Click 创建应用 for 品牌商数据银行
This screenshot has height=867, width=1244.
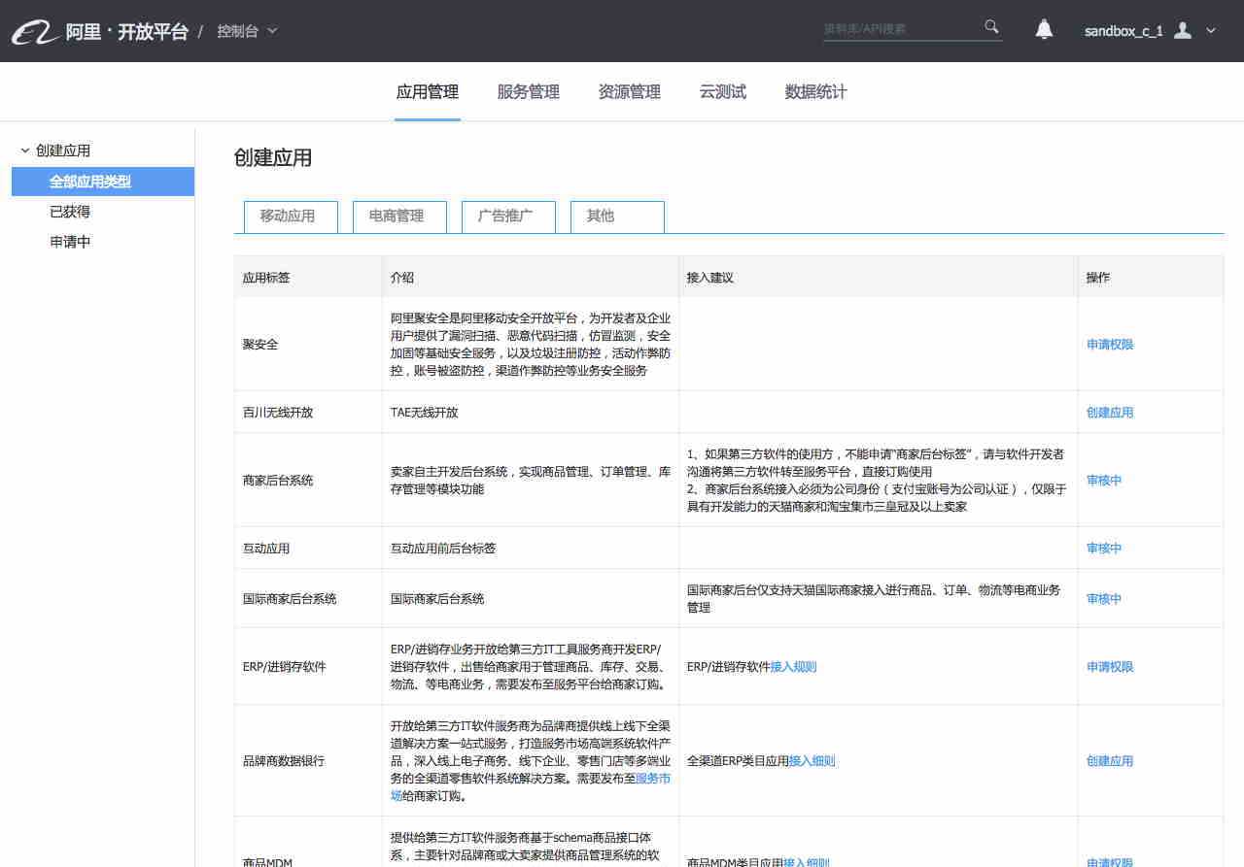tap(1110, 761)
